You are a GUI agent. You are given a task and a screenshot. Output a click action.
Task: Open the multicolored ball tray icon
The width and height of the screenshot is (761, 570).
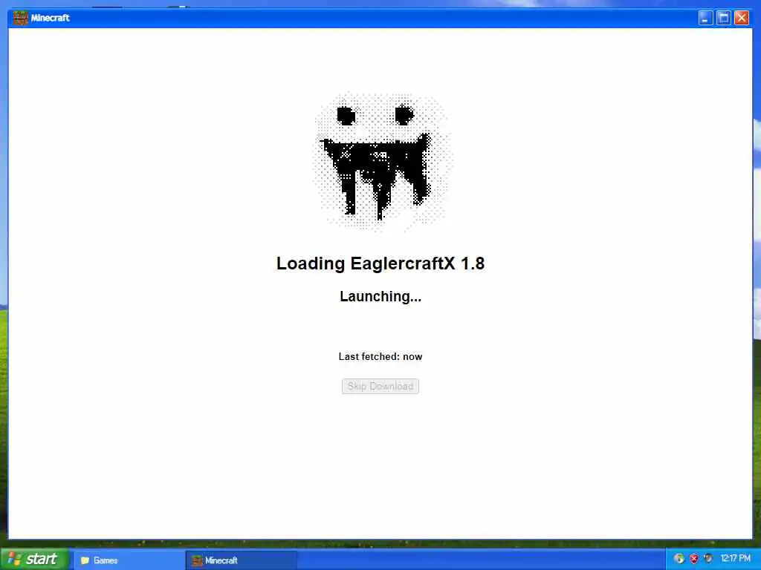click(x=679, y=559)
